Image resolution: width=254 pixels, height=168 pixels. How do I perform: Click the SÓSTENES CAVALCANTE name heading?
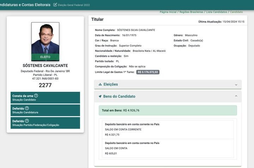coord(45,66)
